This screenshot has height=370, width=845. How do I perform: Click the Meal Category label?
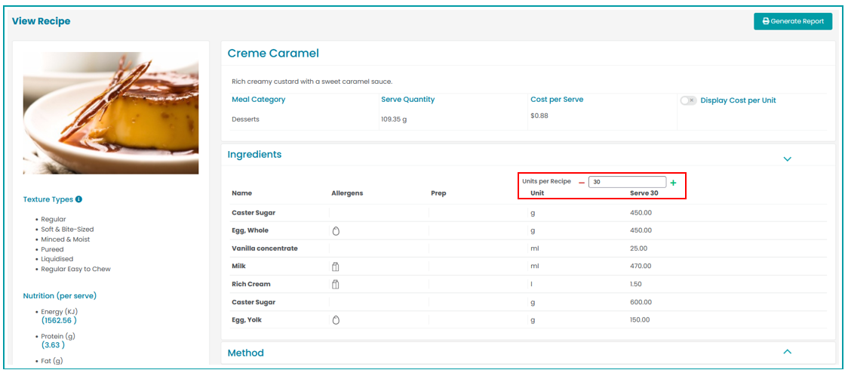click(259, 100)
